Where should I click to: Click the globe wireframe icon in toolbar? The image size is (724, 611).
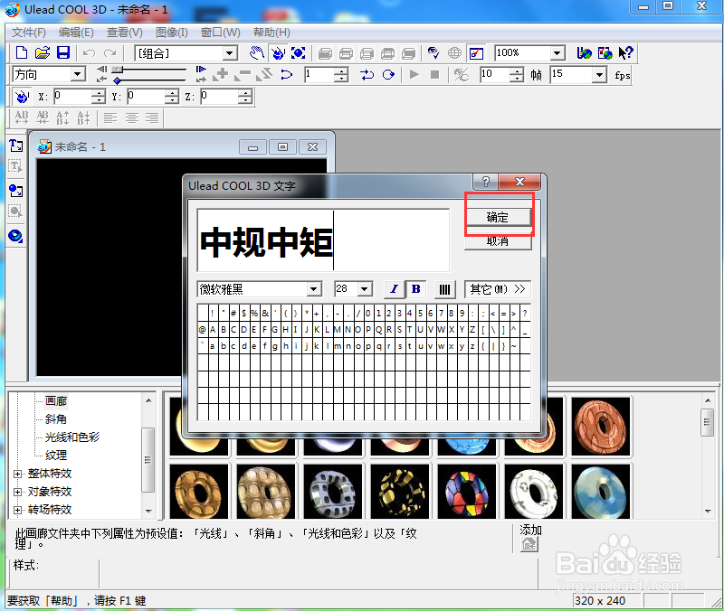point(455,53)
